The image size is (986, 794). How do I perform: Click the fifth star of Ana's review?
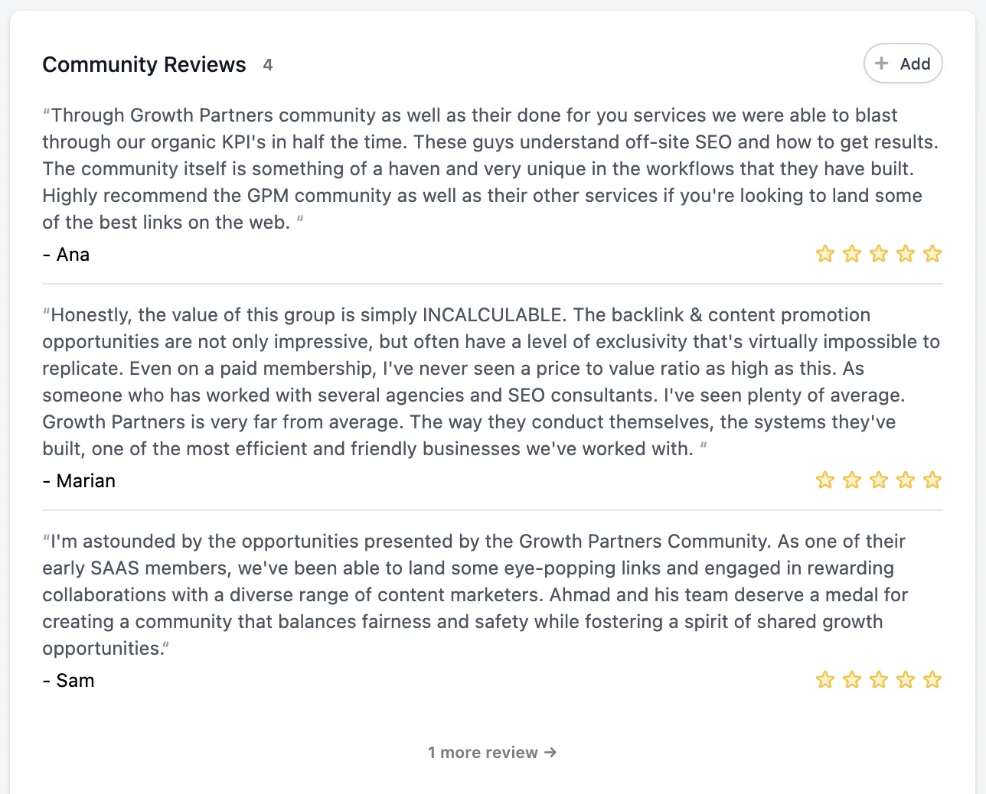932,253
